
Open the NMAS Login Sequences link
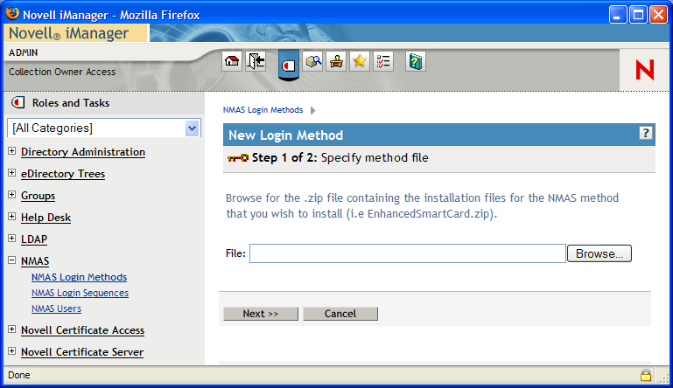click(x=80, y=294)
